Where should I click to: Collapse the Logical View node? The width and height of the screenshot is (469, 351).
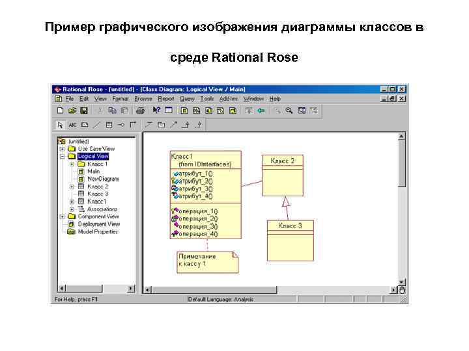click(63, 156)
